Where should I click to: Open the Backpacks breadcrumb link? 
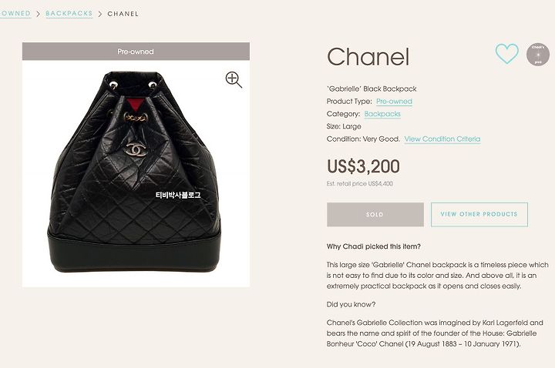(69, 13)
